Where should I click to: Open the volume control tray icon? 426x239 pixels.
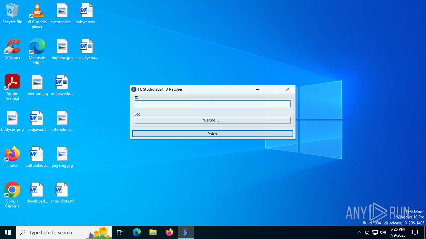[x=383, y=232]
